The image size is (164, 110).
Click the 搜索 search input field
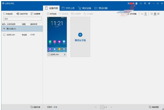tap(22, 19)
